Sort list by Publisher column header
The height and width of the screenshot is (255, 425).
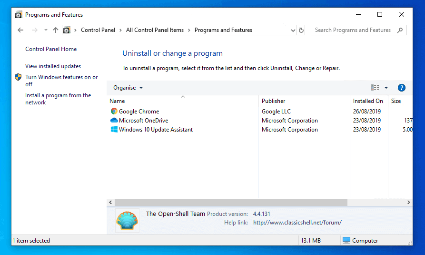pyautogui.click(x=274, y=101)
